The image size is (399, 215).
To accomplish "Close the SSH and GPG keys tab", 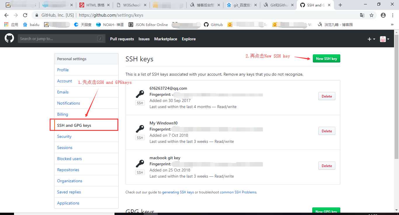I will click(329, 5).
